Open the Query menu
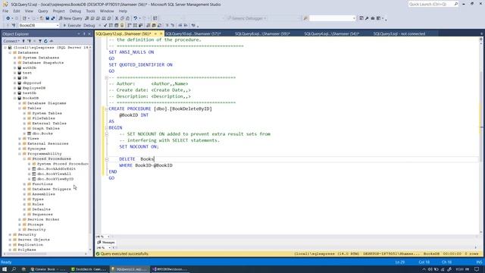The width and height of the screenshot is (485, 273). coord(43,11)
